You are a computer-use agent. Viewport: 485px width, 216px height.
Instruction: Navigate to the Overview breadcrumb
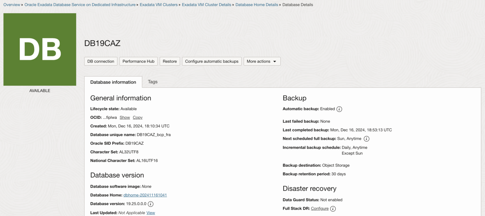[x=12, y=4]
